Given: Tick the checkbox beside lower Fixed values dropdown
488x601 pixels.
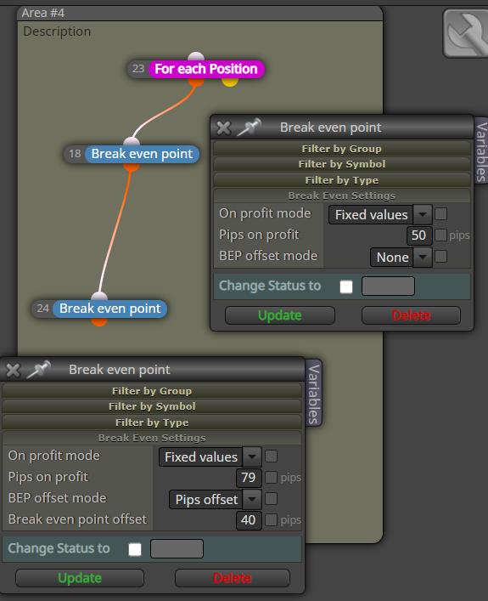Looking at the screenshot, I should (271, 456).
